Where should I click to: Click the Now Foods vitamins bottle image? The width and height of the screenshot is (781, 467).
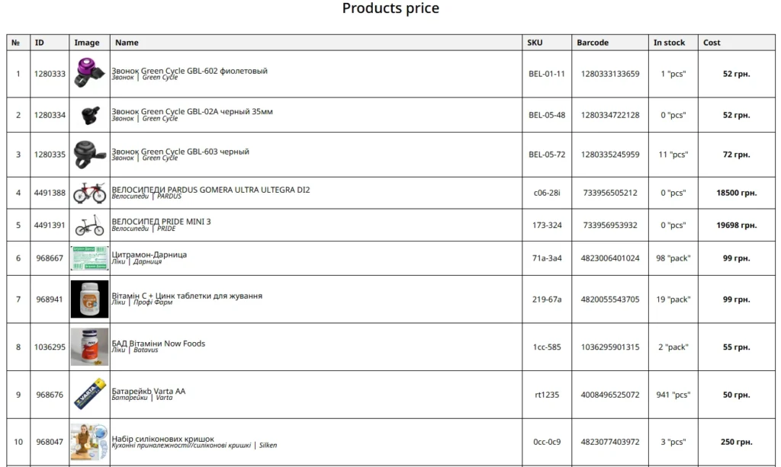click(90, 347)
